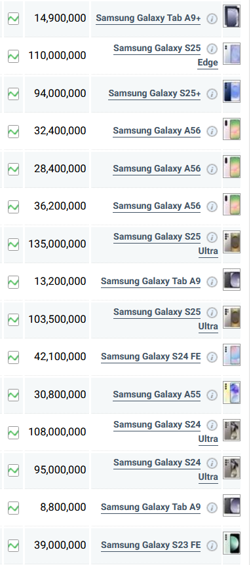Click Samsung Galaxy S25+ product thumbnail
Screen dimensions: 251x565
(x=231, y=92)
